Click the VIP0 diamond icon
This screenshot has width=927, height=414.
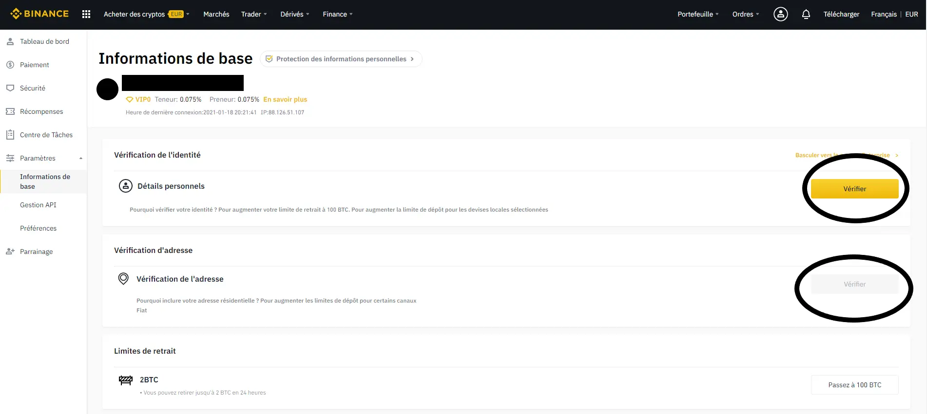coord(130,99)
